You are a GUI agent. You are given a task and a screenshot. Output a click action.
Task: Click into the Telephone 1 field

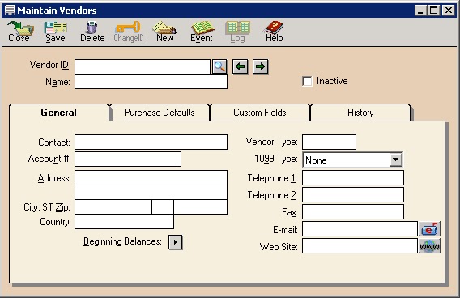(x=353, y=177)
